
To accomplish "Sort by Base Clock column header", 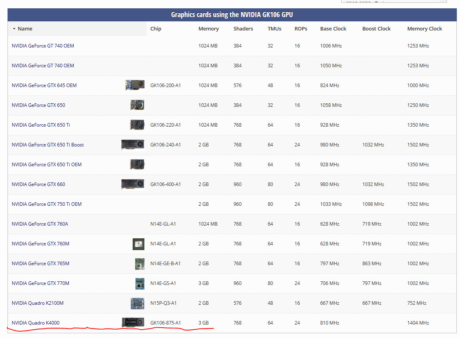I will click(x=333, y=29).
